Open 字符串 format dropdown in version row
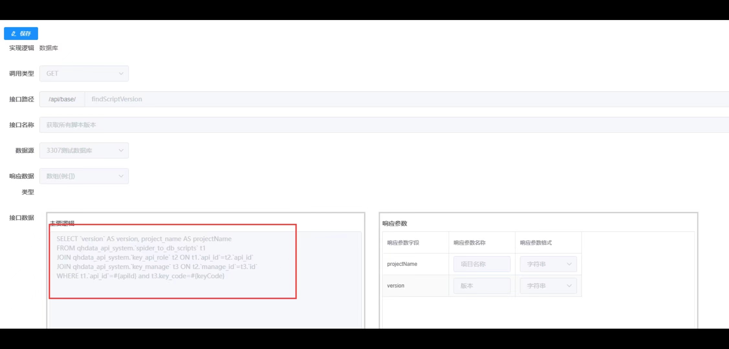The image size is (729, 349). coord(548,286)
